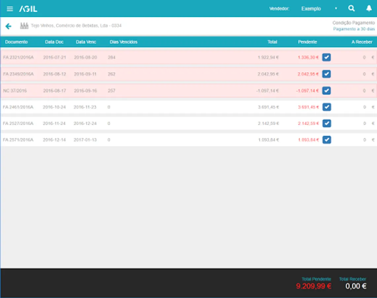Click total value 1.922,94 €
377x298 pixels.
pyautogui.click(x=268, y=57)
